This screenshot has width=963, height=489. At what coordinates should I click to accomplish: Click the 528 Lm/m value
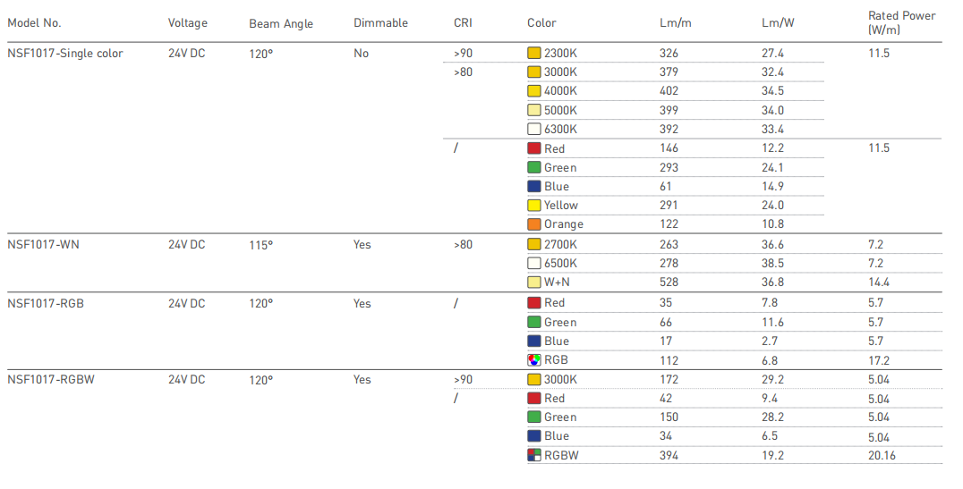[669, 282]
